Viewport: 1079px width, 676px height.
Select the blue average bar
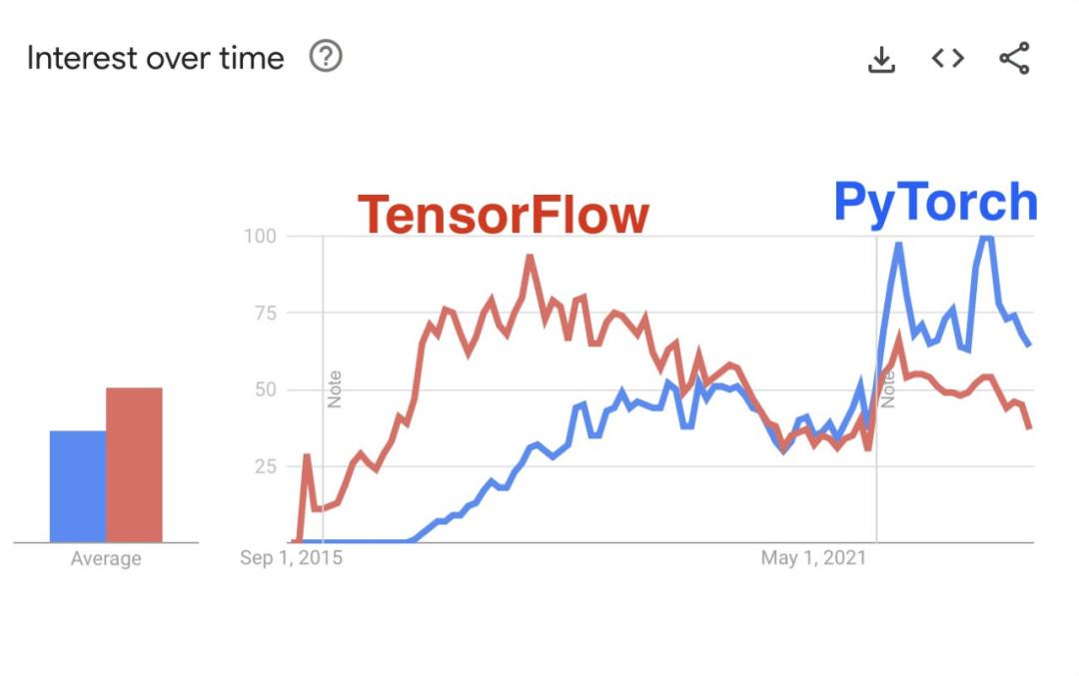point(78,486)
